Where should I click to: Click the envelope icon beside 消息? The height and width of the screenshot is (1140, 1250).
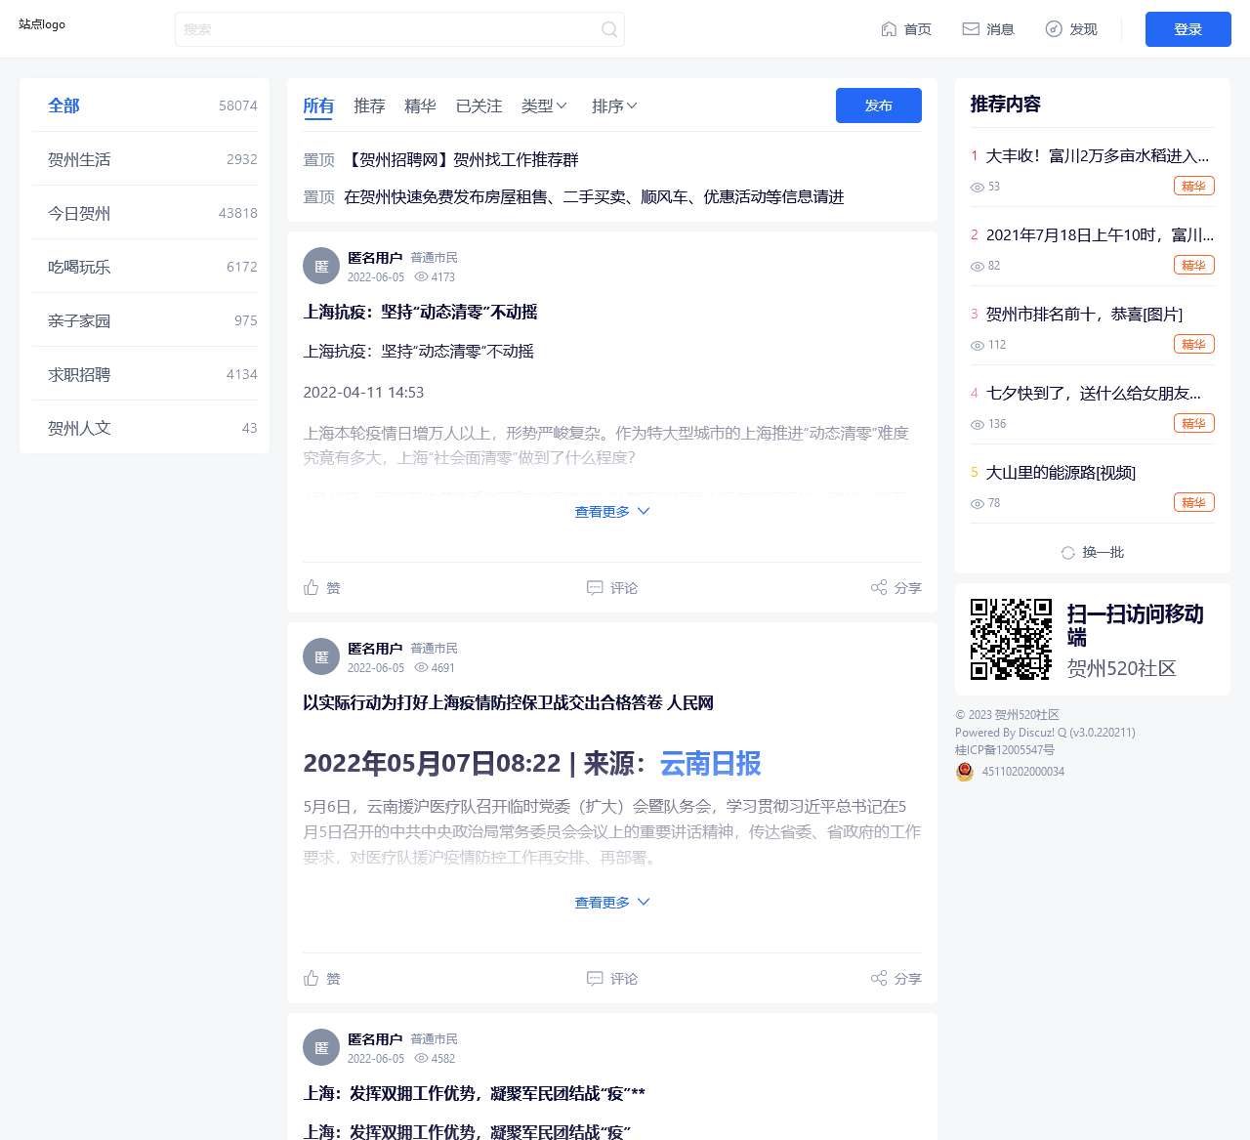point(971,29)
